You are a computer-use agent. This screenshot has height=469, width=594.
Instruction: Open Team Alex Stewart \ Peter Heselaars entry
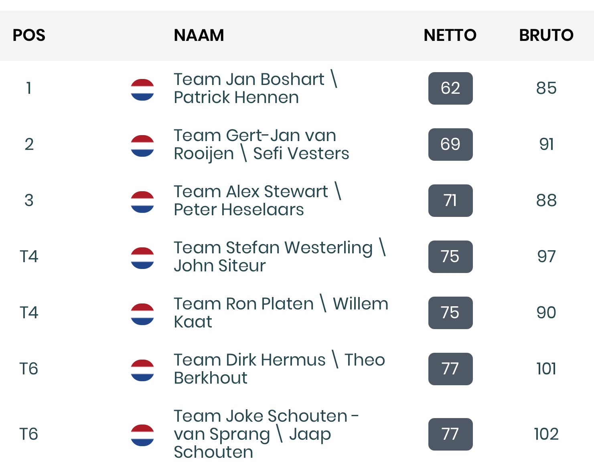[258, 200]
